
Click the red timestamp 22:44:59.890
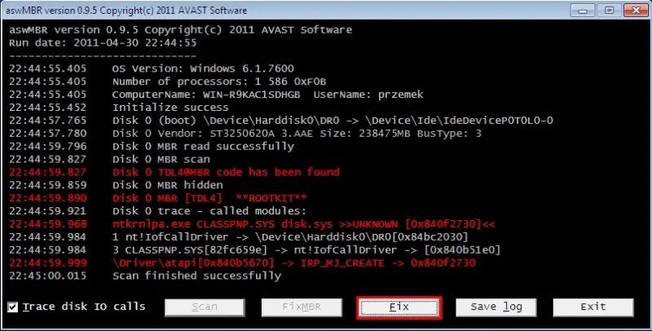pos(48,198)
